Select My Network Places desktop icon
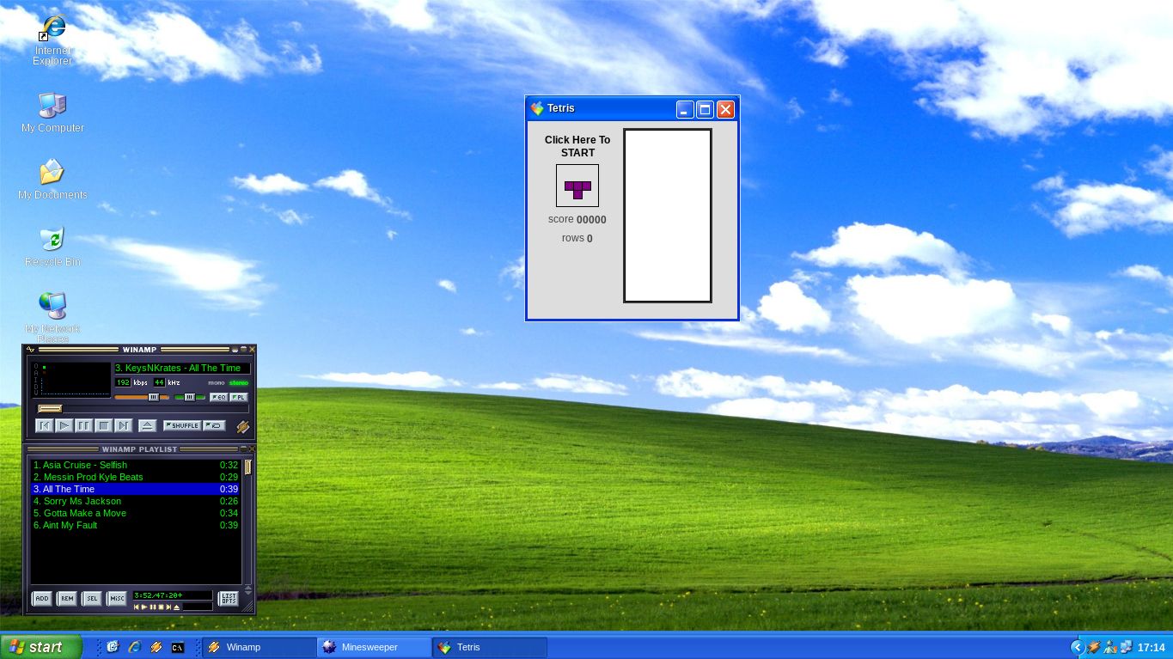 coord(52,318)
